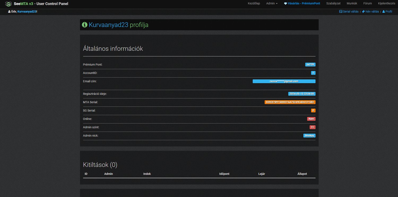Click the user icon next to Üdv
The image size is (398, 197).
coord(9,12)
